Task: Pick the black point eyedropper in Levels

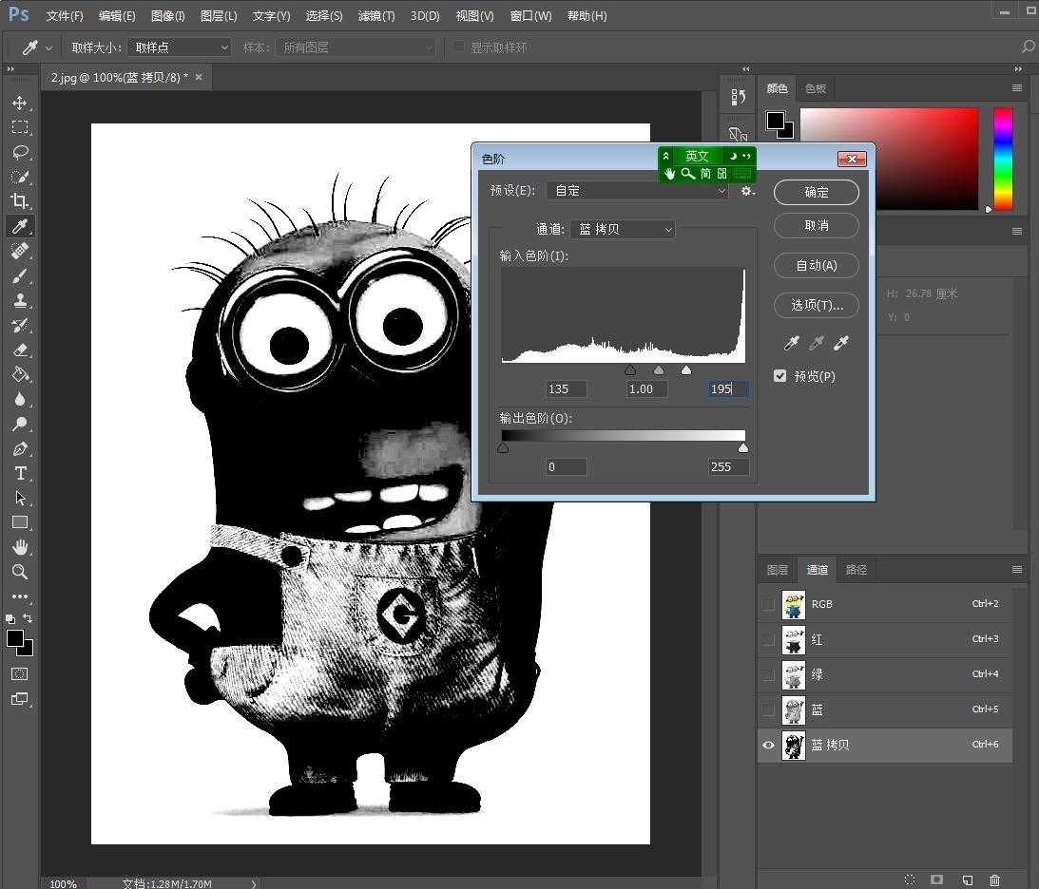Action: click(x=791, y=343)
